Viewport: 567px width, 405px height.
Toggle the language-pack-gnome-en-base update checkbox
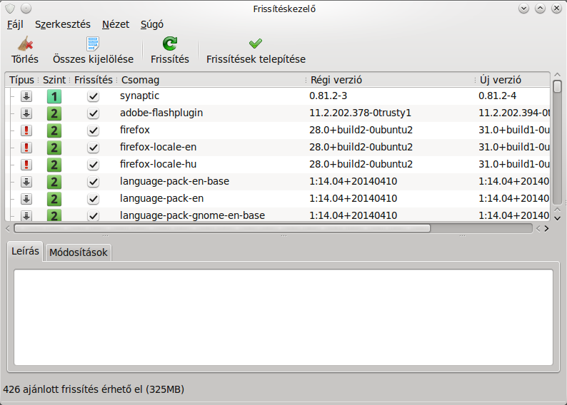(x=94, y=216)
